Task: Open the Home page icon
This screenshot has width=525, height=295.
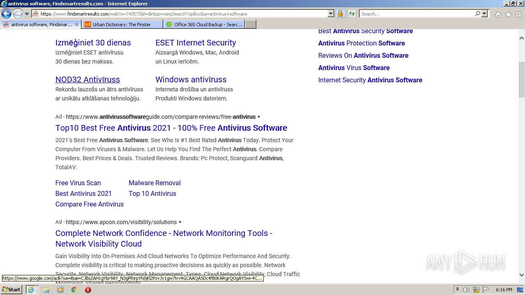Action: click(498, 14)
